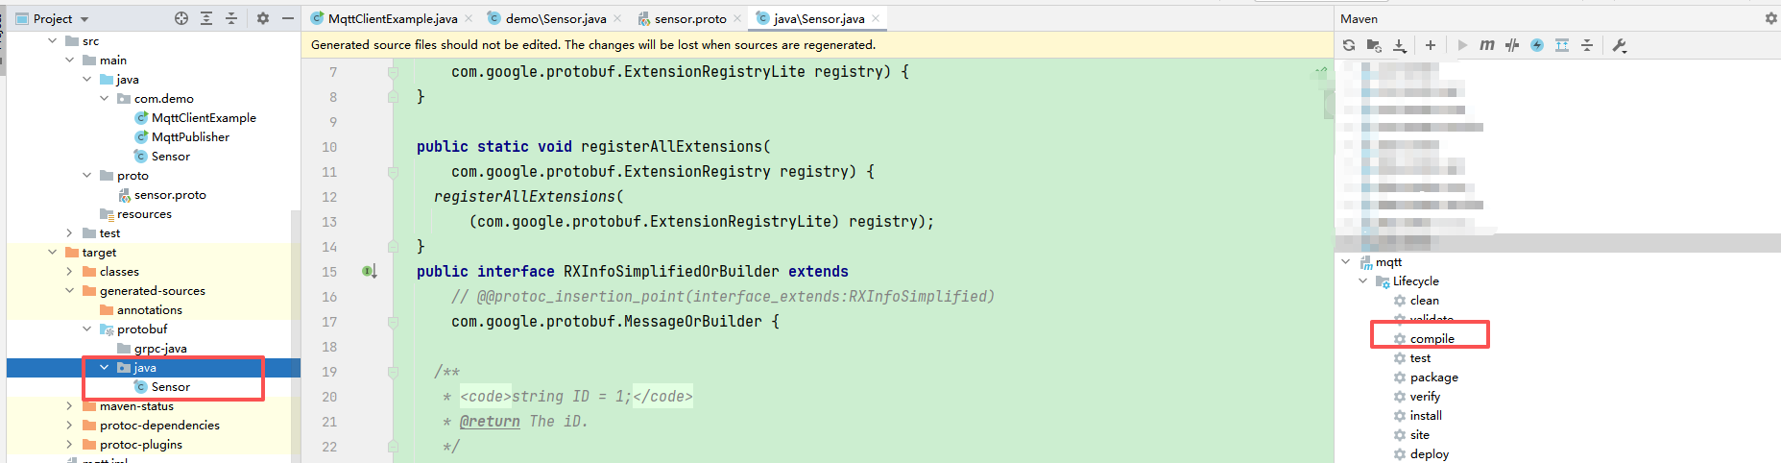Select the compile lifecycle goal

click(1432, 339)
